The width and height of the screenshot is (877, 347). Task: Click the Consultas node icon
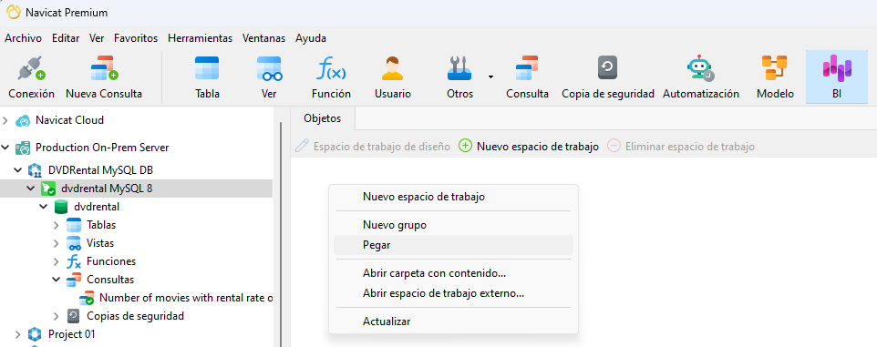pos(74,280)
